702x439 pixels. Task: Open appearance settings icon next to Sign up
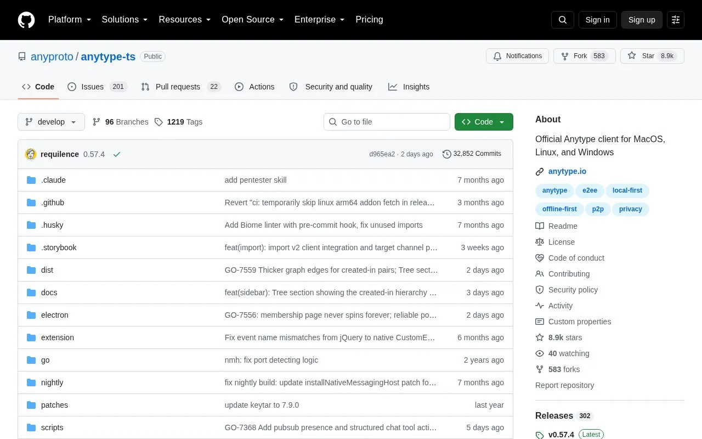(x=676, y=20)
